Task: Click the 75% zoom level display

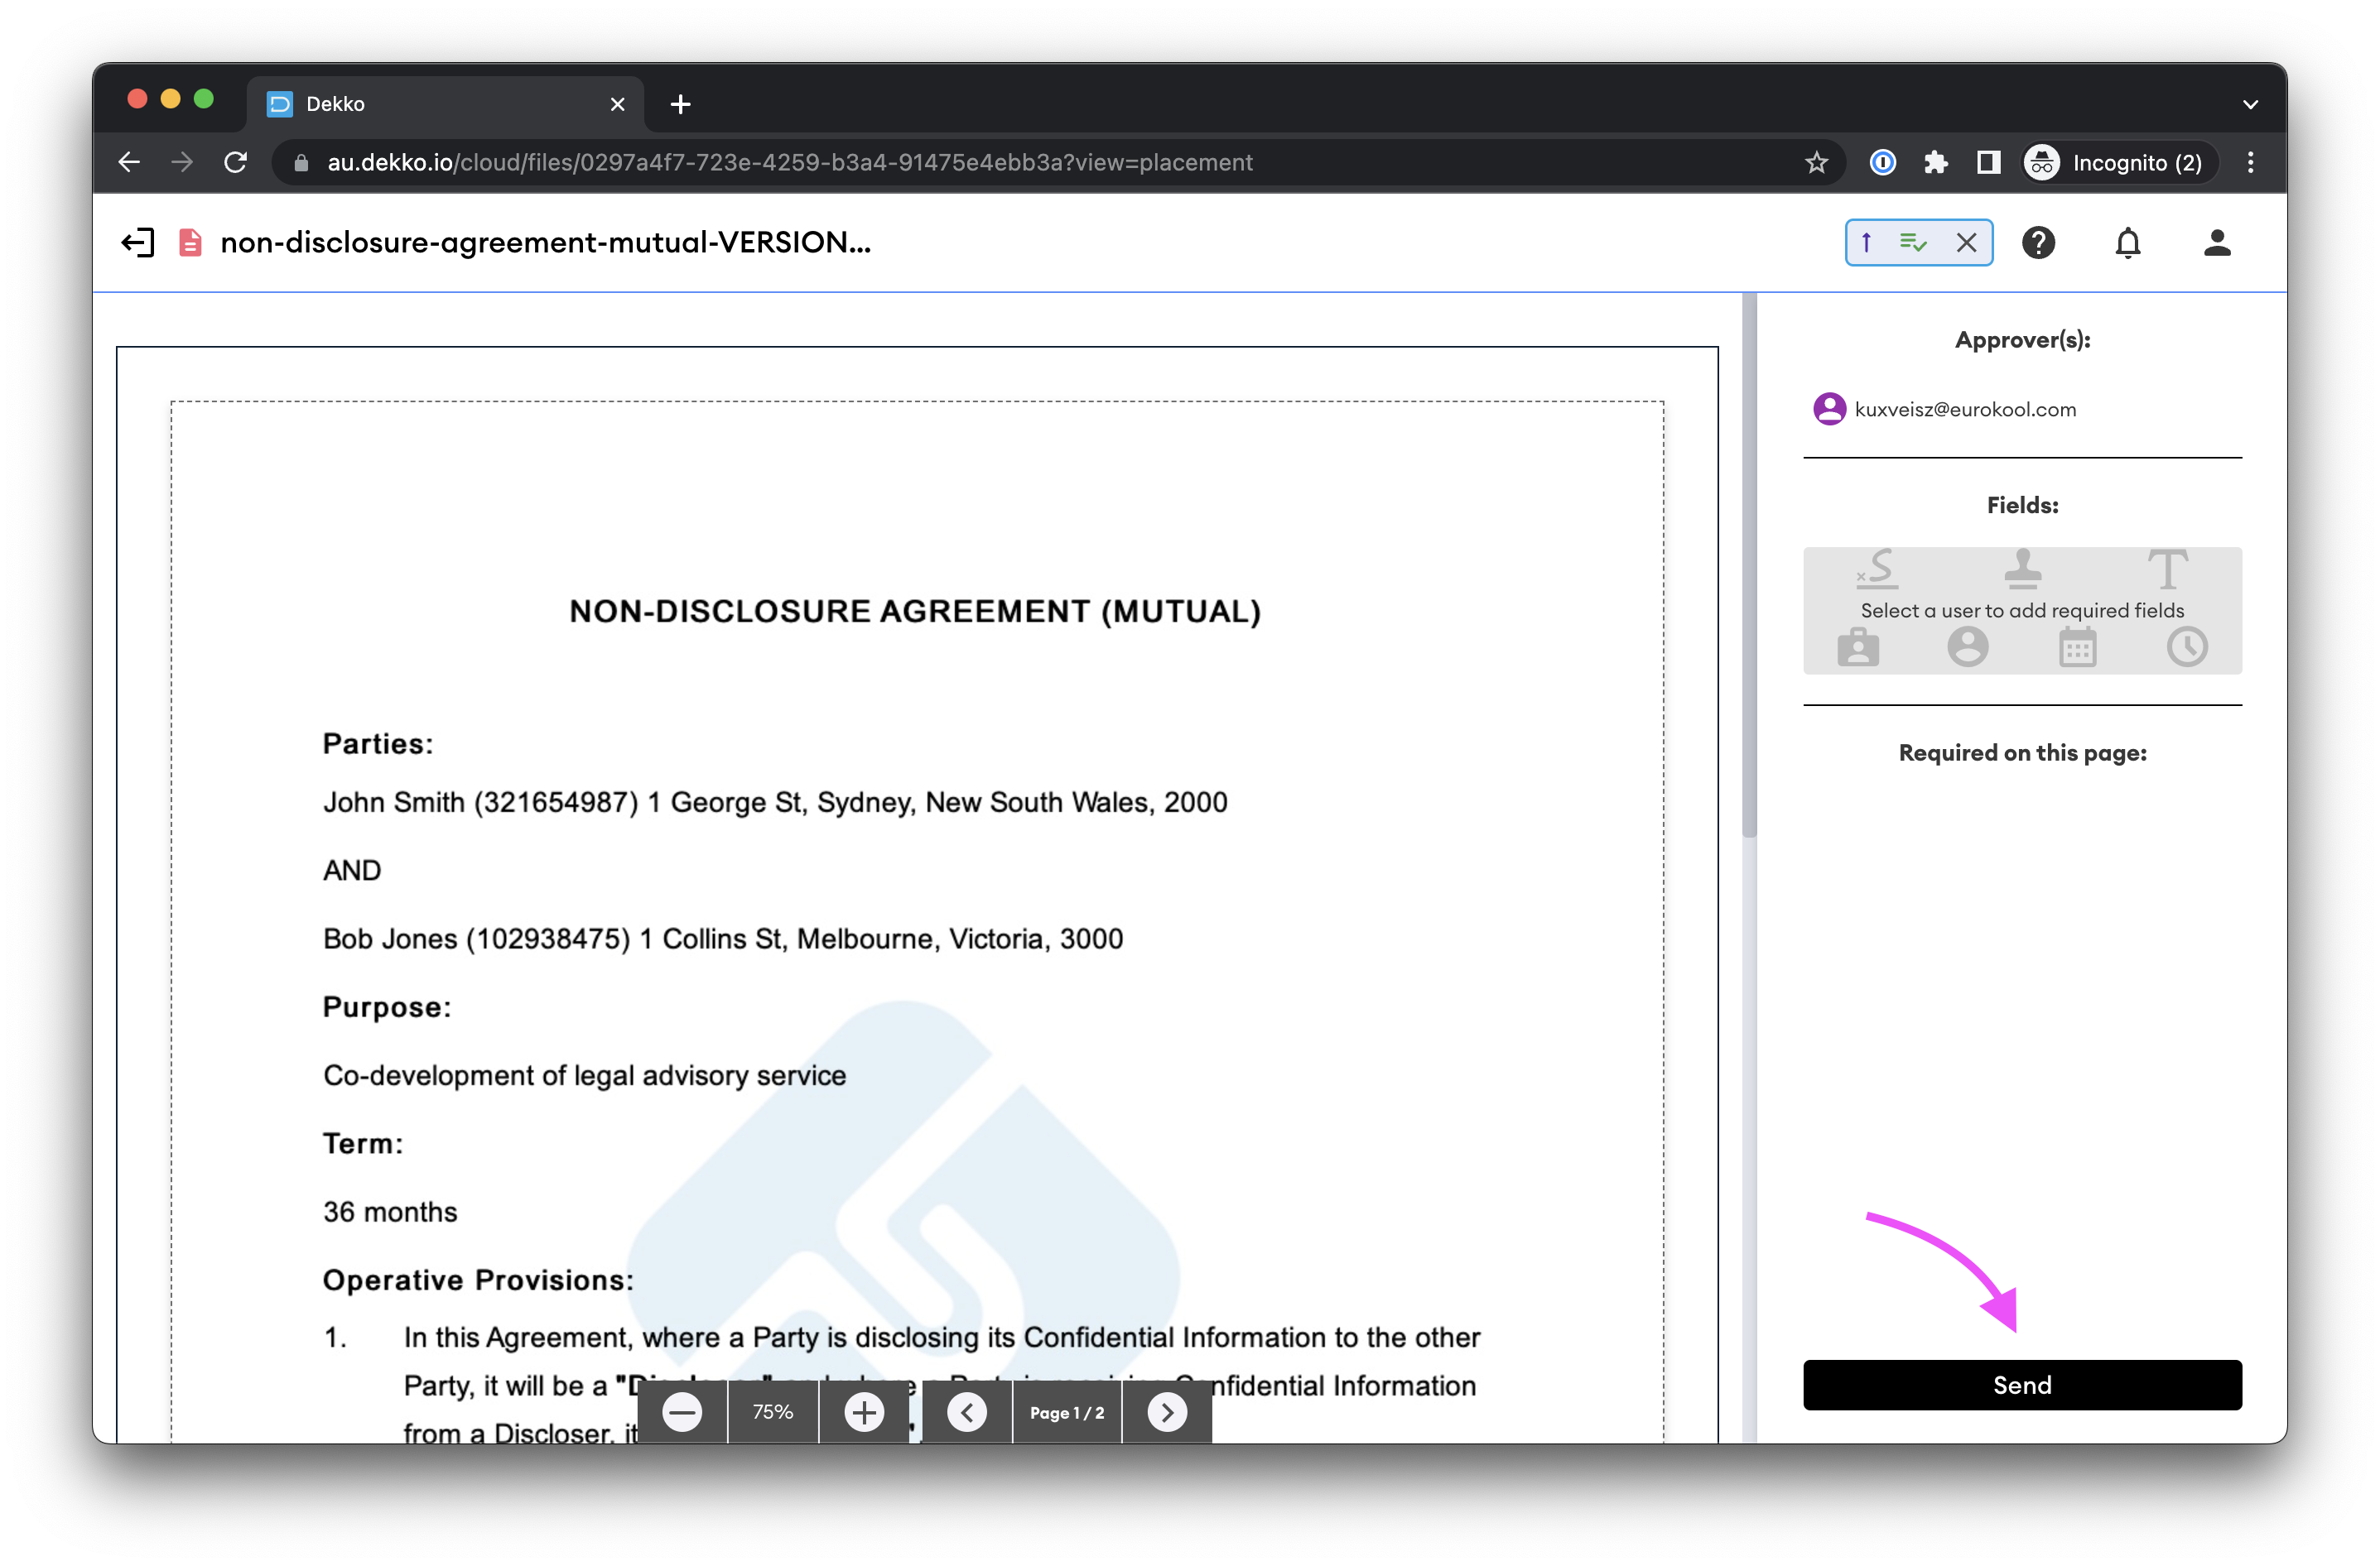Action: point(773,1412)
